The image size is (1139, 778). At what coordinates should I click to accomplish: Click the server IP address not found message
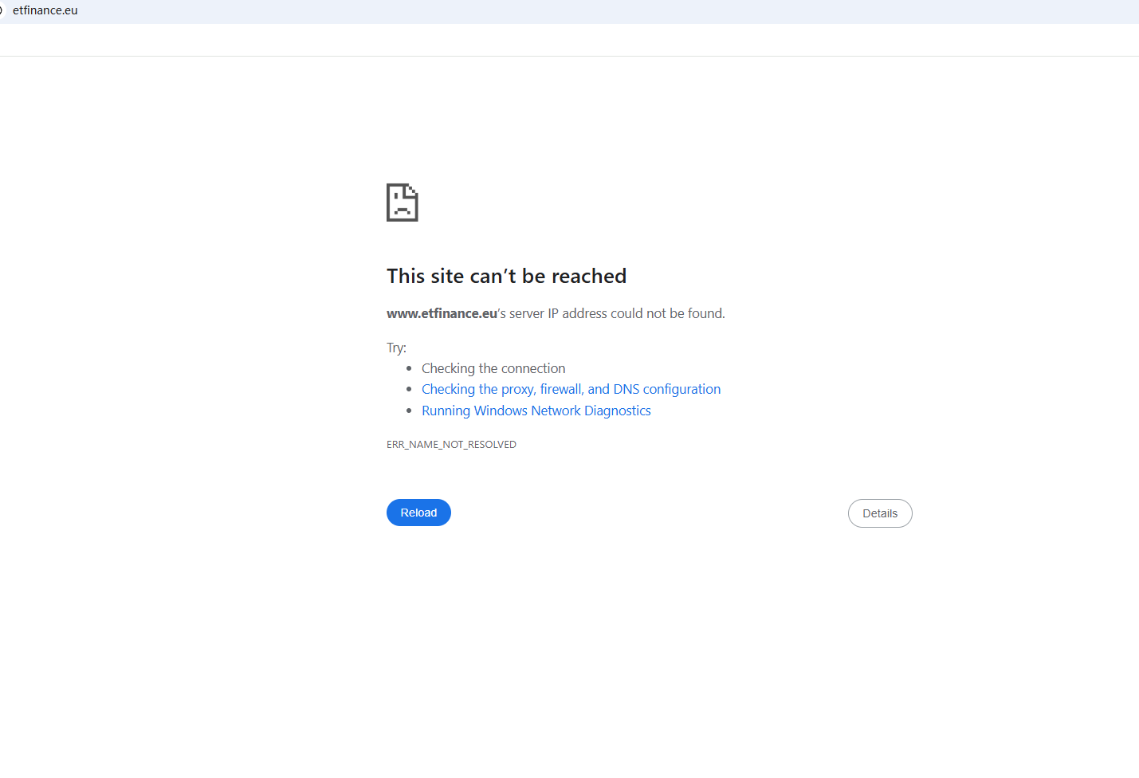point(556,313)
